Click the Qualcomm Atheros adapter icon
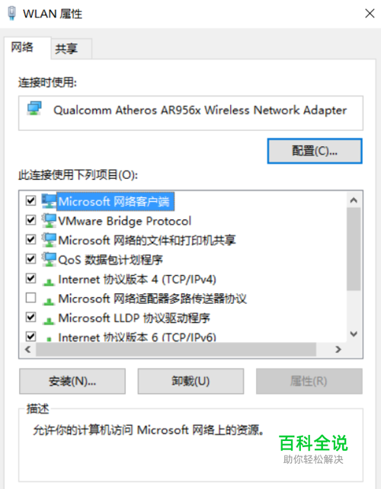The height and width of the screenshot is (489, 381). pos(34,108)
